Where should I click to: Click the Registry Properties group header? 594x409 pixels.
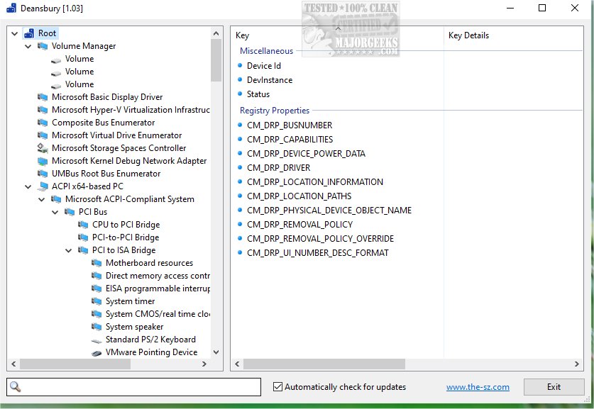(x=275, y=111)
